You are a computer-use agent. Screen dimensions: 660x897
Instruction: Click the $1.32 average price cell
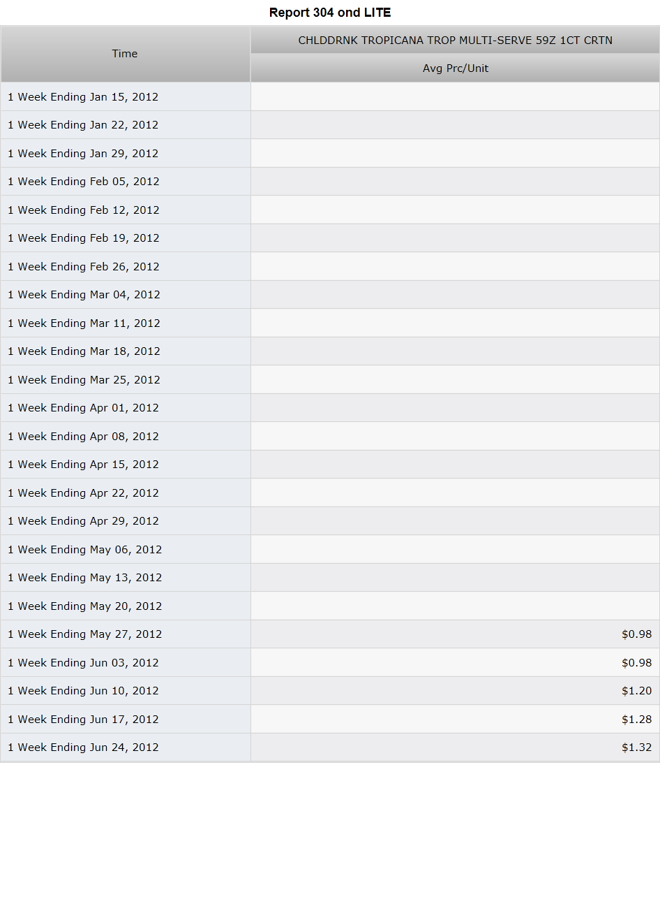pos(636,747)
